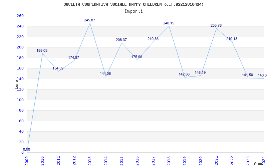The image size is (267, 167).
Task: Click the 2018 x-axis year label
Action: (169, 160)
